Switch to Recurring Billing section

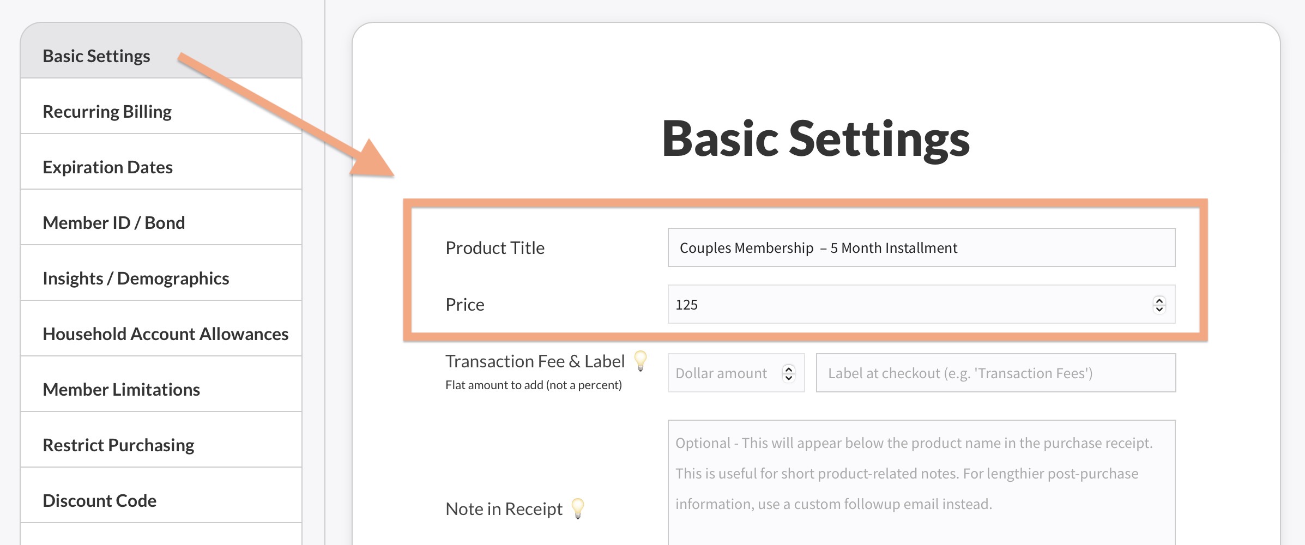point(107,112)
